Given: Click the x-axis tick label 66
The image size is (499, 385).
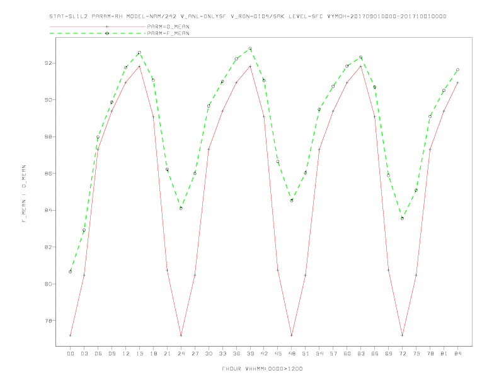Looking at the screenshot, I should coord(375,354).
